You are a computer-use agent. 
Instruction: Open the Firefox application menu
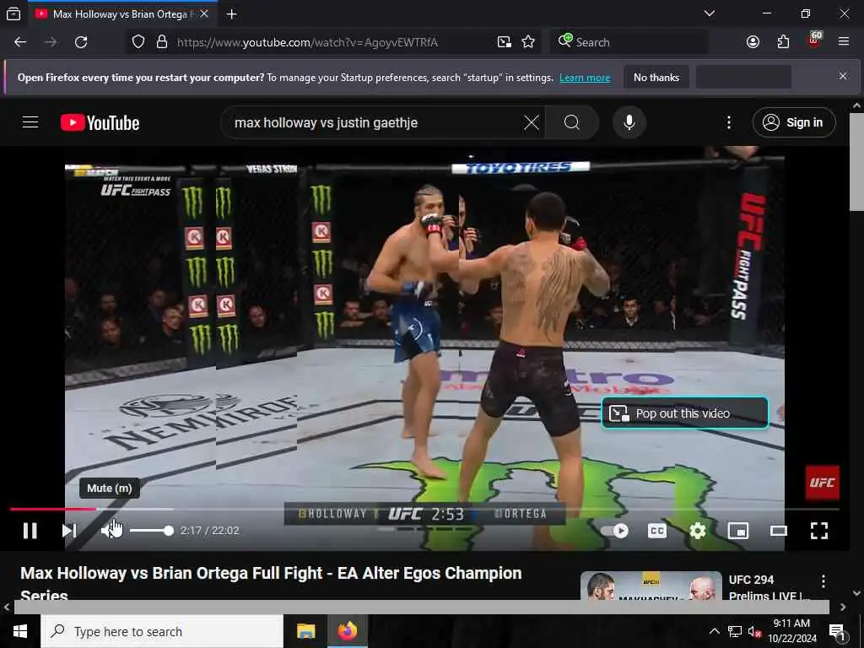(x=844, y=42)
